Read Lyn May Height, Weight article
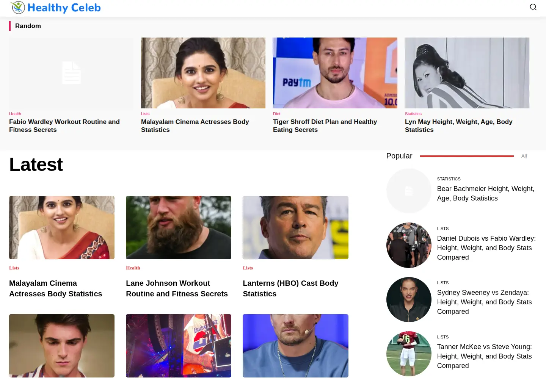 tap(458, 126)
